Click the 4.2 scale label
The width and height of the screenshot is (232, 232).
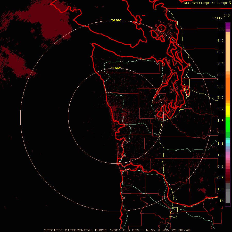[220, 109]
